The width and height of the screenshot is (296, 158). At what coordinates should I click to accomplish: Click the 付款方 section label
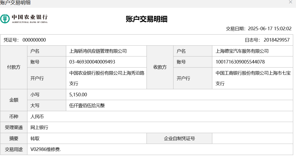(x=14, y=67)
